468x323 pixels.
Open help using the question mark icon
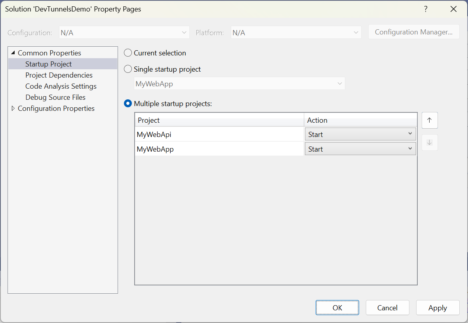(426, 9)
